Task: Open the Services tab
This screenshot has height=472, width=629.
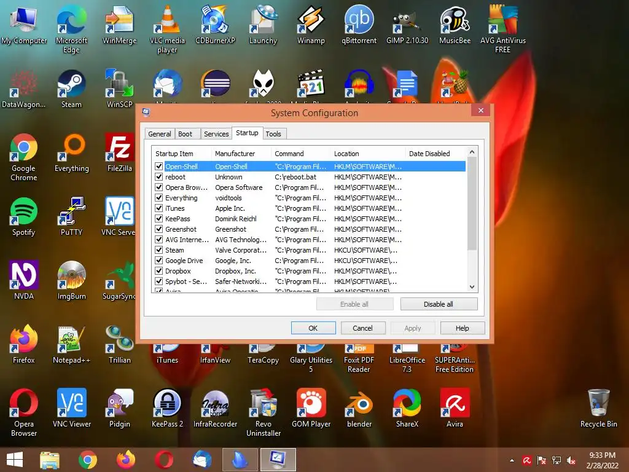Action: [x=216, y=133]
